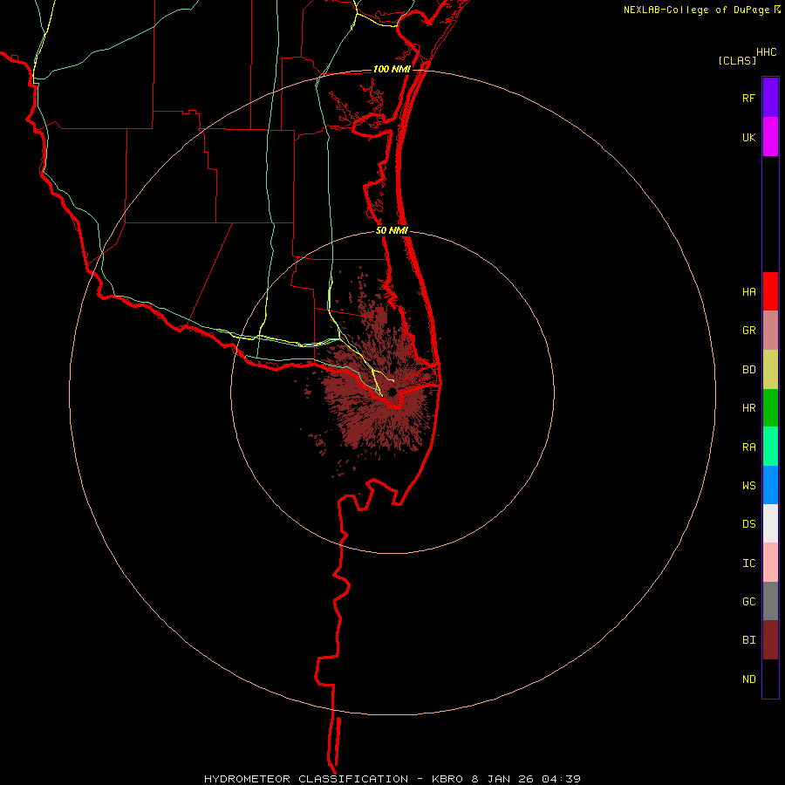Click the radar site center dot

click(x=392, y=392)
